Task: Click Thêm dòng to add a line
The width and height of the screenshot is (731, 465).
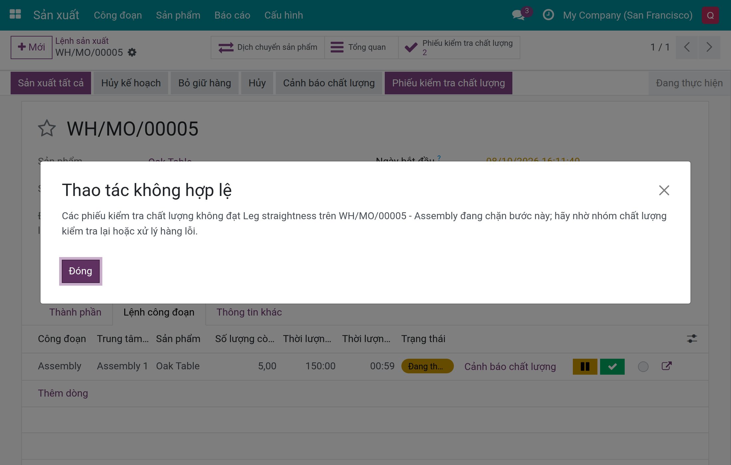Action: [63, 393]
